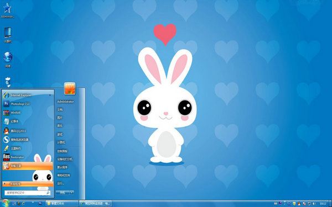Viewport: 332px width, 207px height.
Task: Open Control Panel from Start menu
Action: [x=62, y=151]
